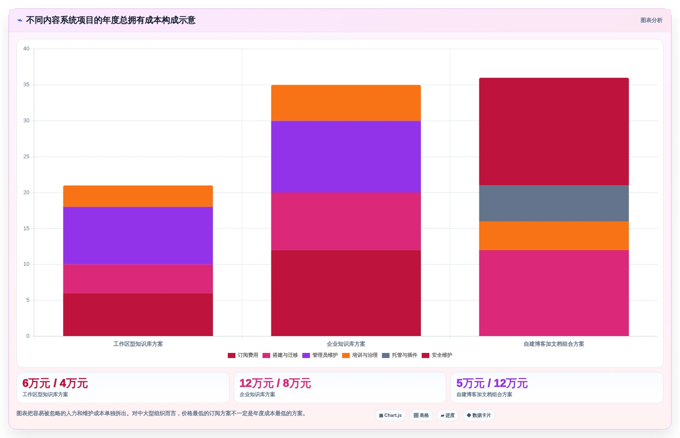Viewport: 680px width, 438px height.
Task: Click the y-axis tick label 15
Action: (26, 229)
